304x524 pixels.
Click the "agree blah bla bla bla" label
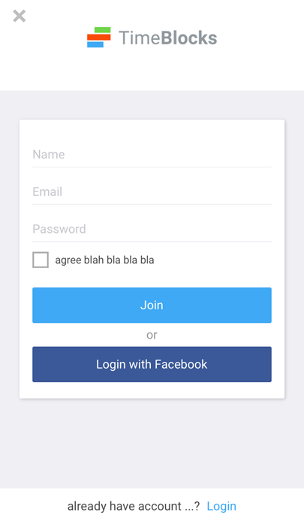[x=104, y=260]
